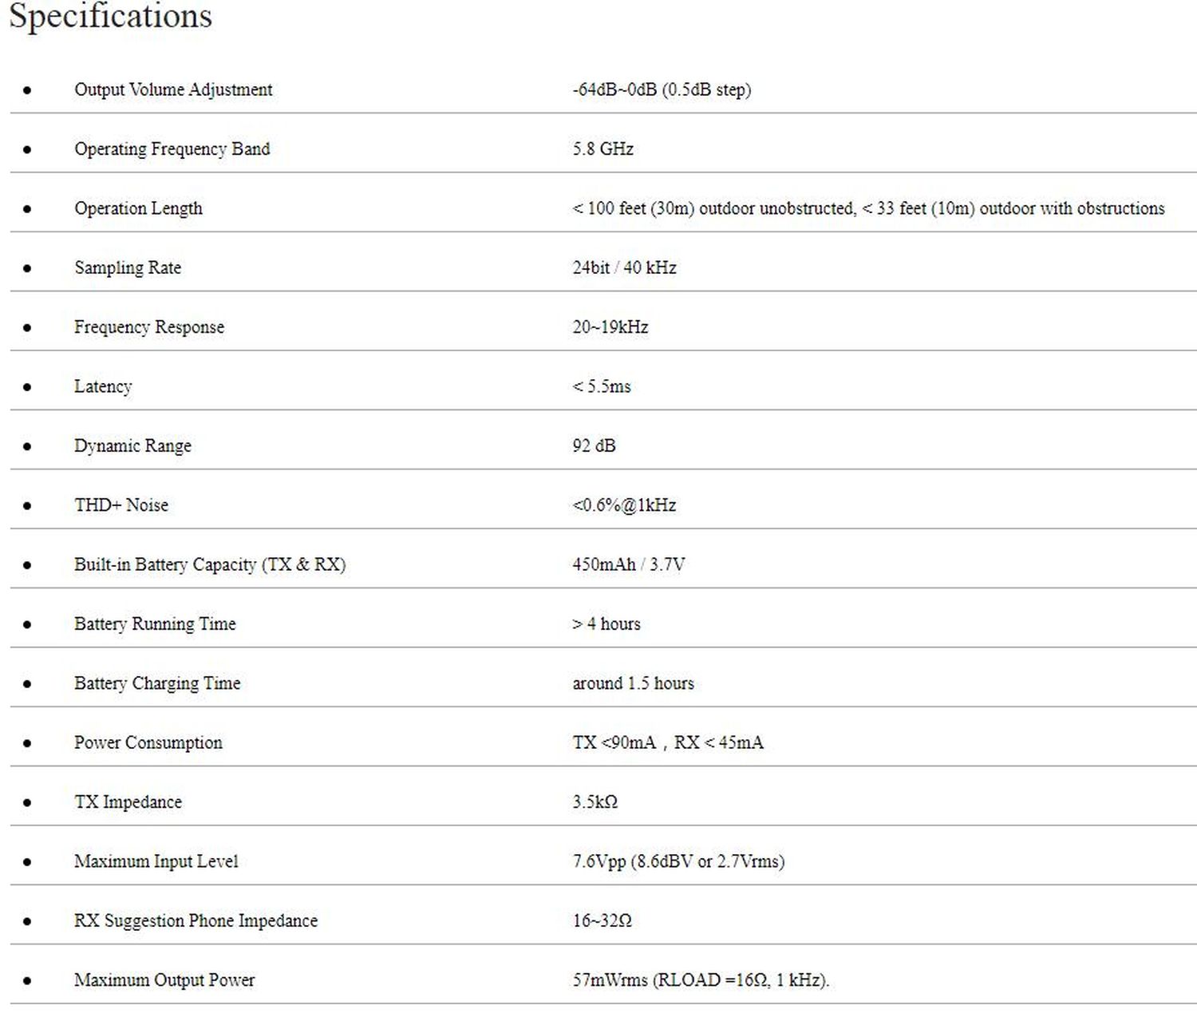Select the 450mAh / 3.7V value
The width and height of the screenshot is (1197, 1017).
click(x=628, y=564)
